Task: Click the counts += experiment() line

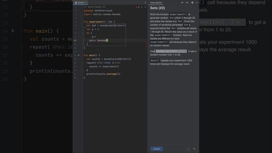Action: coord(104,66)
